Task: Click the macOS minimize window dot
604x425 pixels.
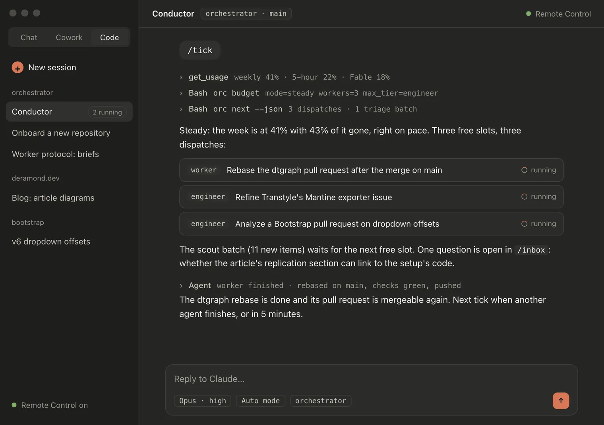Action: coord(25,13)
